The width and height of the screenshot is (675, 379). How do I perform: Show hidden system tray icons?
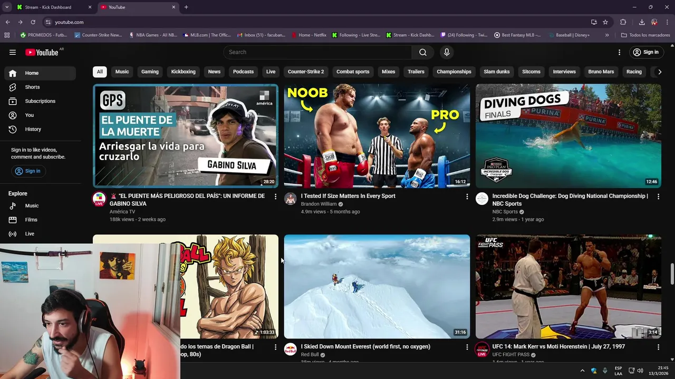[582, 371]
